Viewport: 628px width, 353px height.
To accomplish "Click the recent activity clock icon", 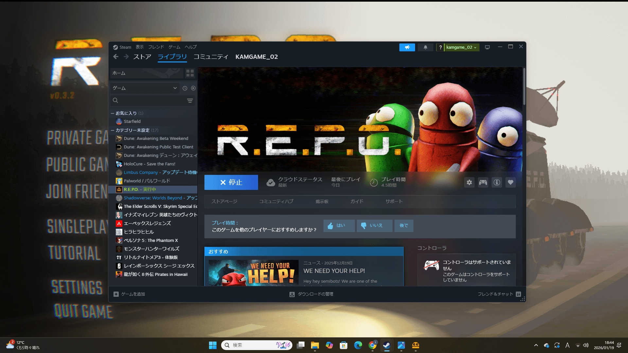I will [185, 88].
